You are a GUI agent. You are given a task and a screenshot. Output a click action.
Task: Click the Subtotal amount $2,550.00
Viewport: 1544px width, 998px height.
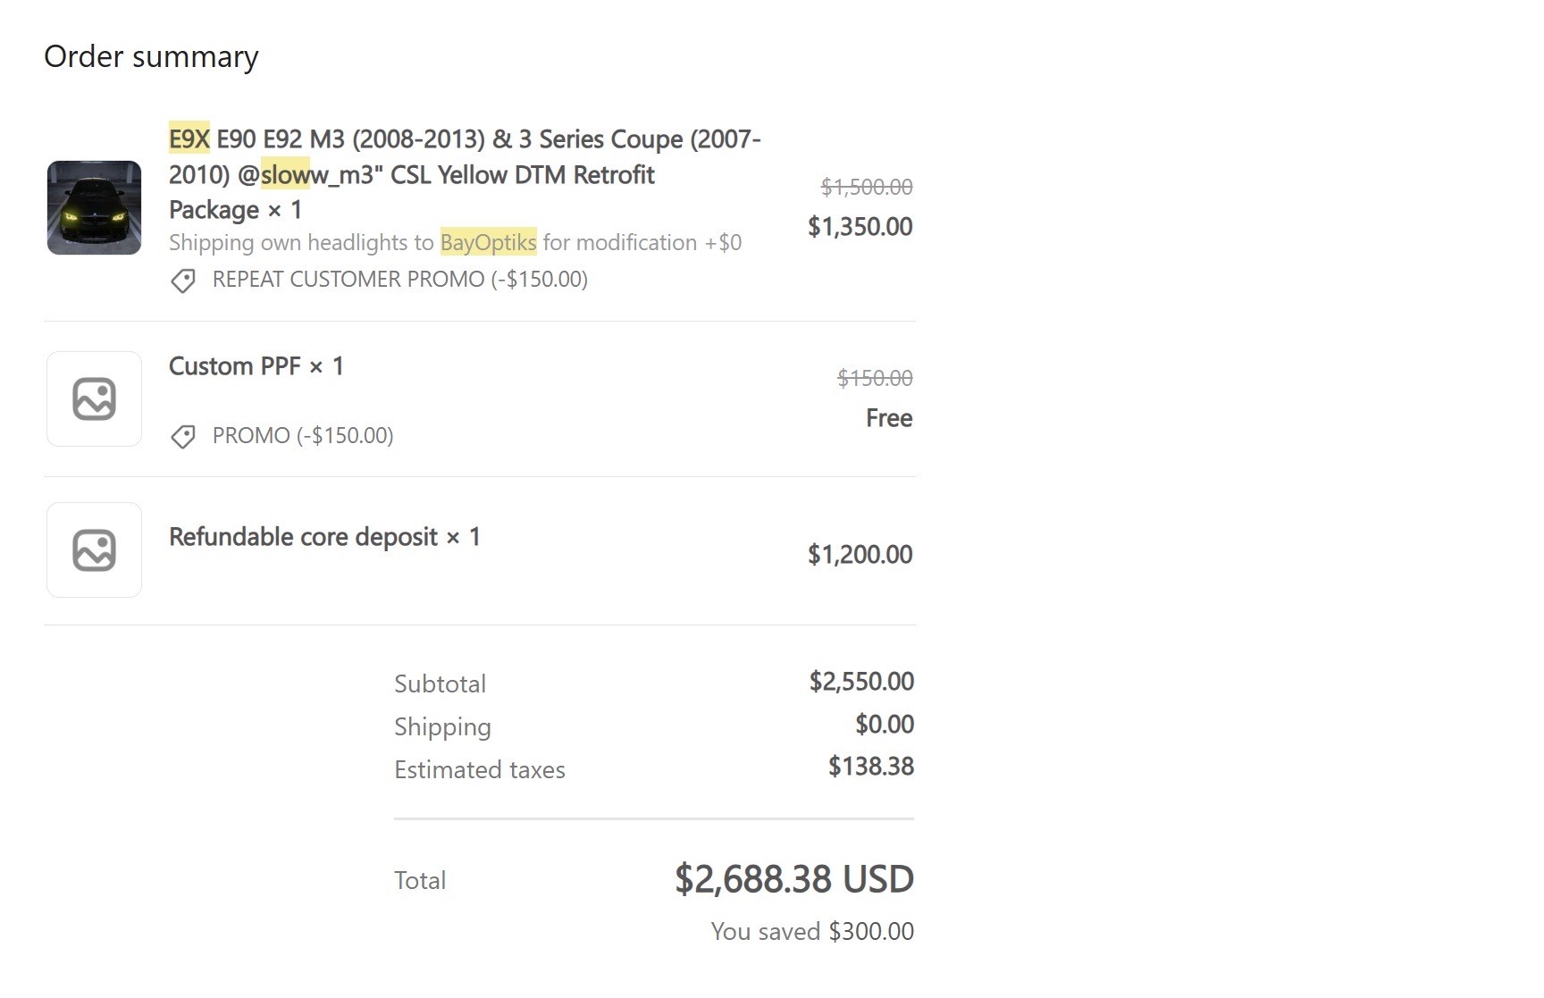point(861,681)
